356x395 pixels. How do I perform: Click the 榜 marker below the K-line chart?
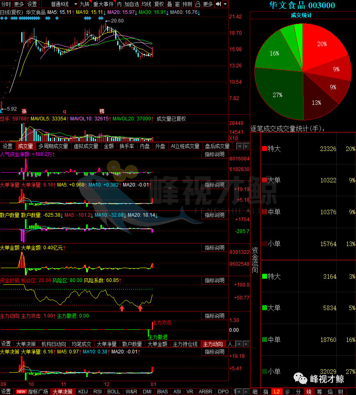point(102,111)
